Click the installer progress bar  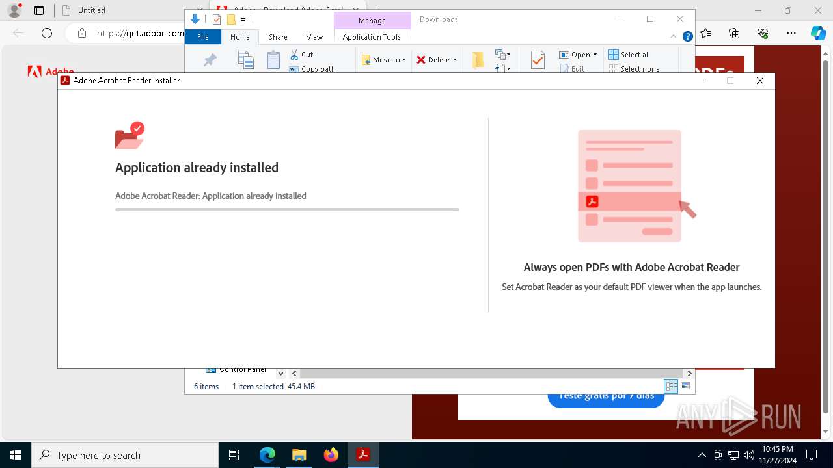tap(287, 209)
